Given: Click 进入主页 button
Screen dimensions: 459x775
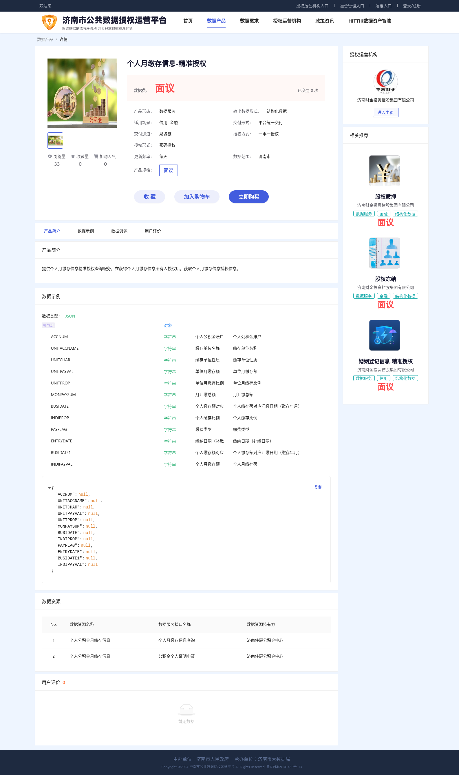Looking at the screenshot, I should (385, 112).
